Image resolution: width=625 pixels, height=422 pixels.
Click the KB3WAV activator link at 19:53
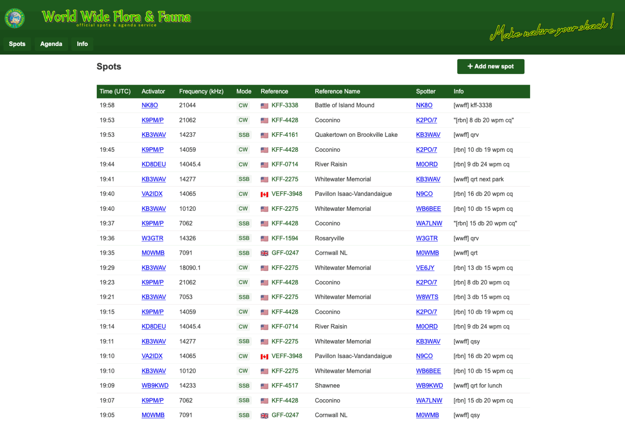tap(153, 135)
